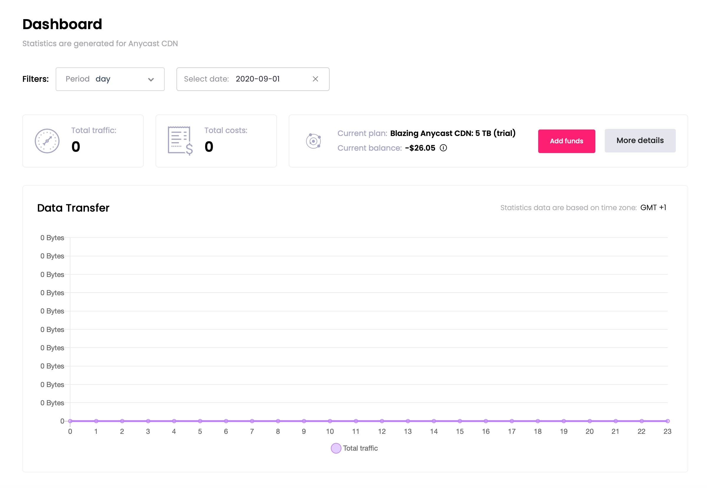Viewport: 707px width, 488px height.
Task: Click the Current balance: label
Action: tap(369, 148)
